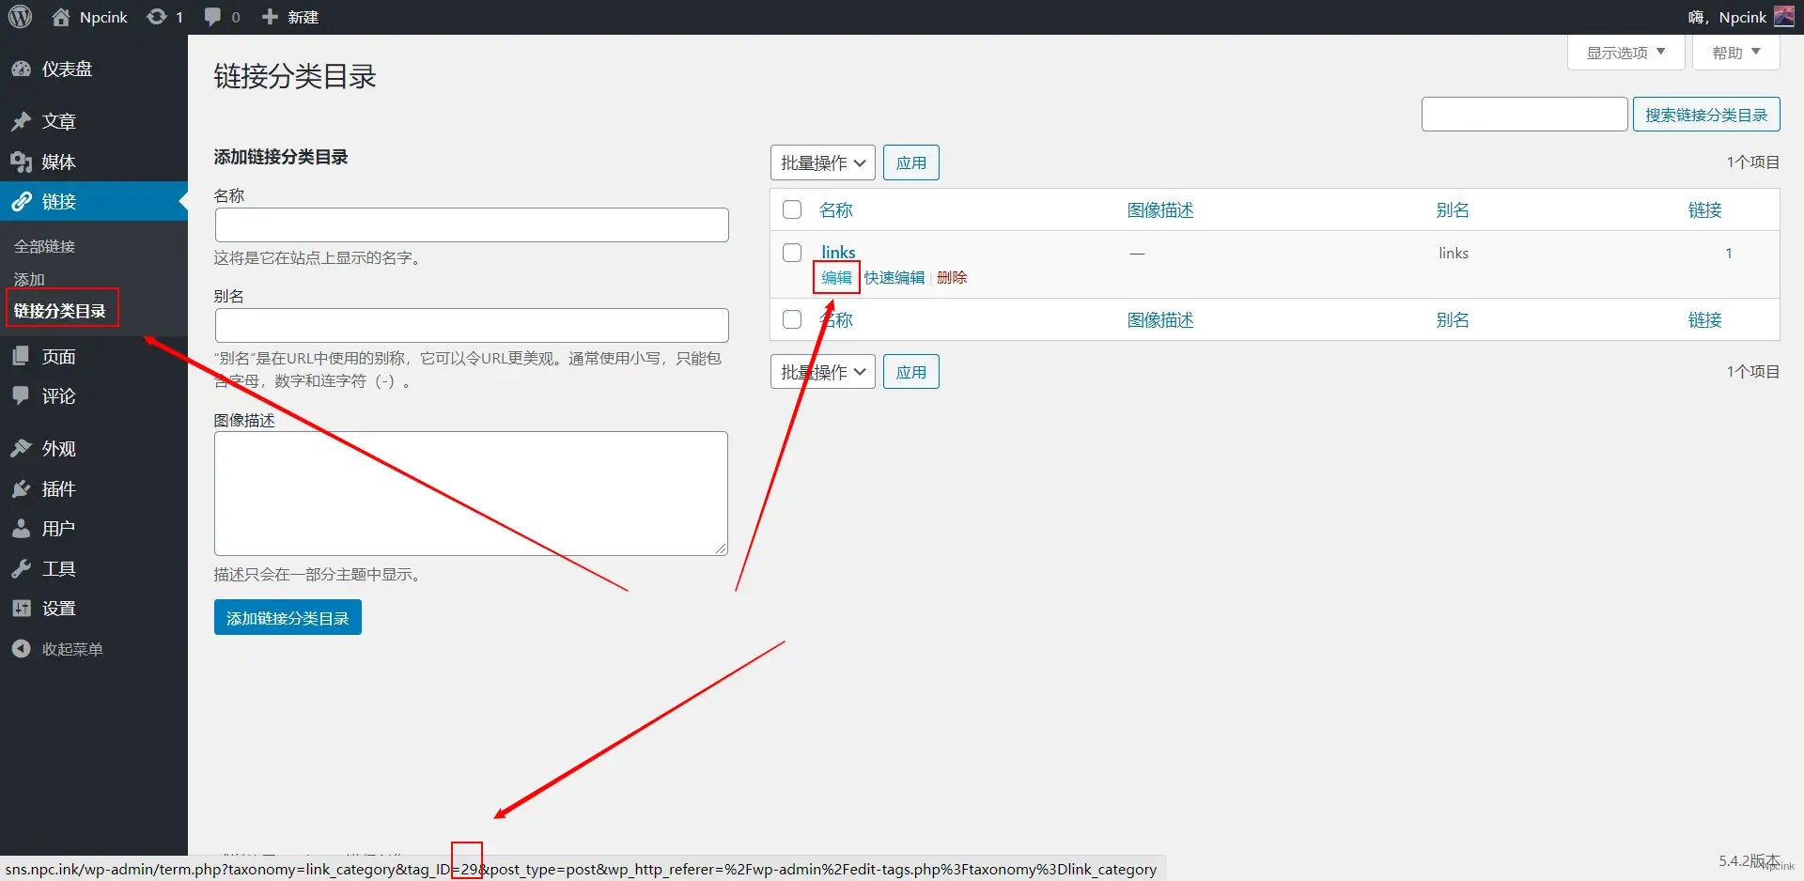Screen dimensions: 1804x881
Task: Open the updates icon in admin bar
Action: pos(157,17)
